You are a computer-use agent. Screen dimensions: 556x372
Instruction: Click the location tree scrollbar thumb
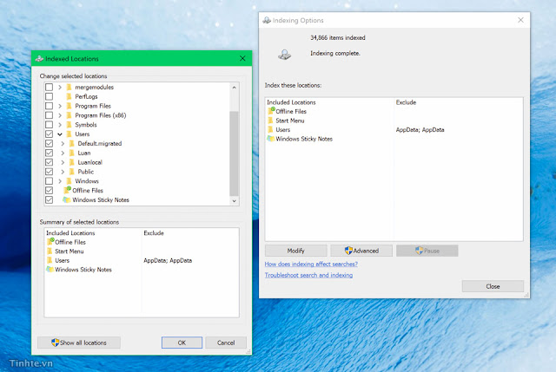point(234,153)
